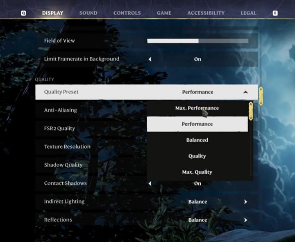Image resolution: width=295 pixels, height=242 pixels.
Task: Click left arrow of Limit Framerate in Background
Action: (150, 59)
